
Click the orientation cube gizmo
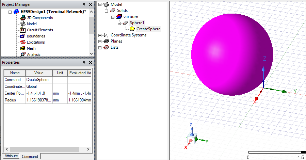[192, 139]
